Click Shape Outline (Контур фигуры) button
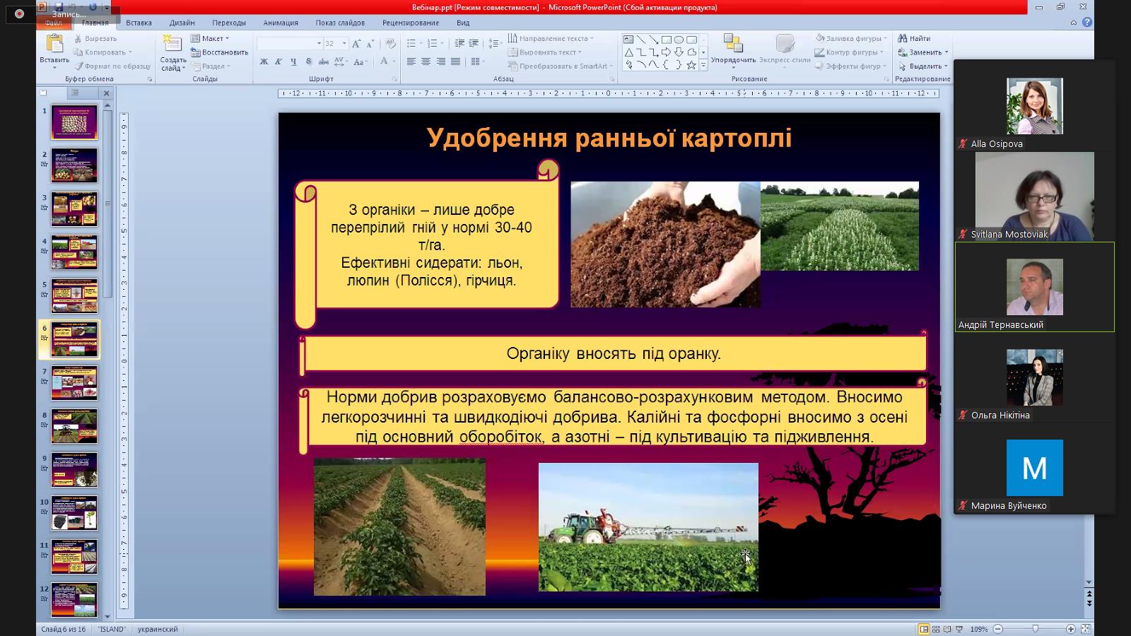The width and height of the screenshot is (1131, 636). 850,52
